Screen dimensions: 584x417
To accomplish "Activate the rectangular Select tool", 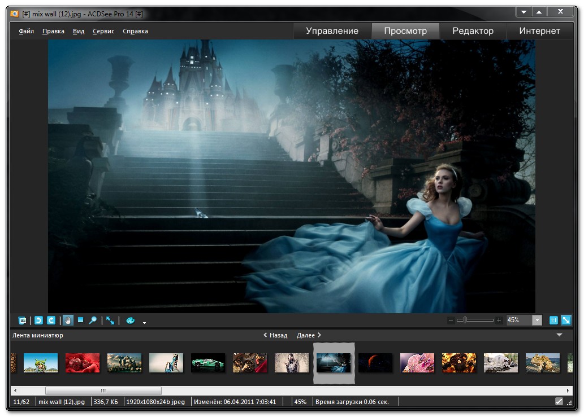I will [80, 320].
